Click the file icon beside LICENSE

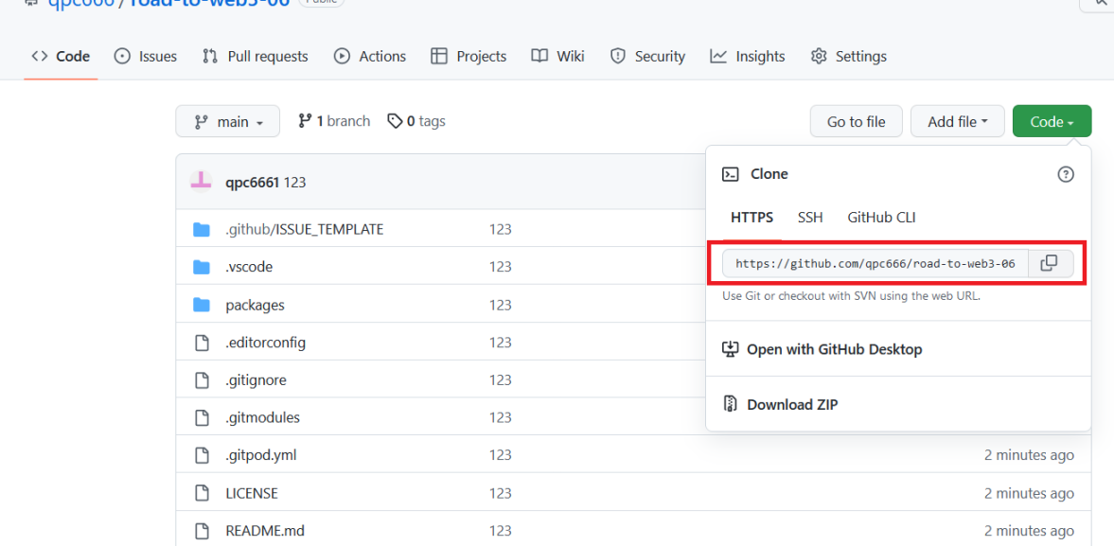coord(203,493)
